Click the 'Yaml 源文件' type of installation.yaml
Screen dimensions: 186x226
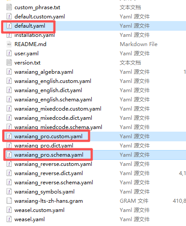coord(135,35)
